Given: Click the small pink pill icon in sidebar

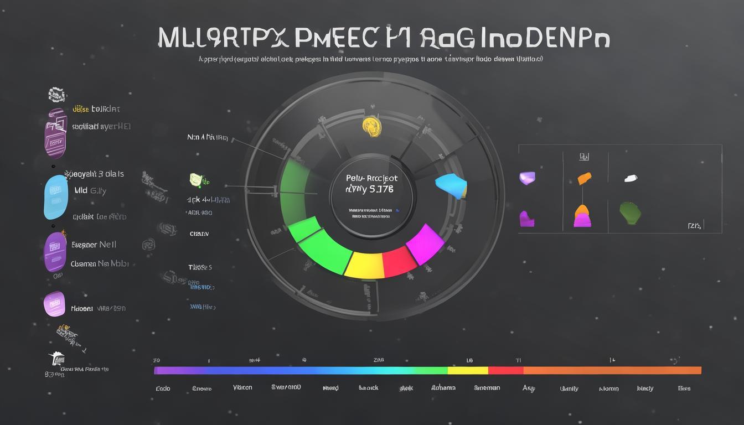Looking at the screenshot, I should pos(54,304).
